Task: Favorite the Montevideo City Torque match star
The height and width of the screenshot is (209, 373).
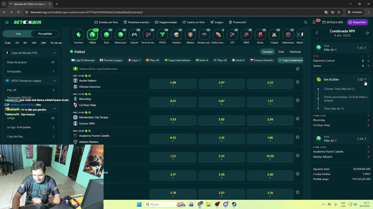Action: 298,119
